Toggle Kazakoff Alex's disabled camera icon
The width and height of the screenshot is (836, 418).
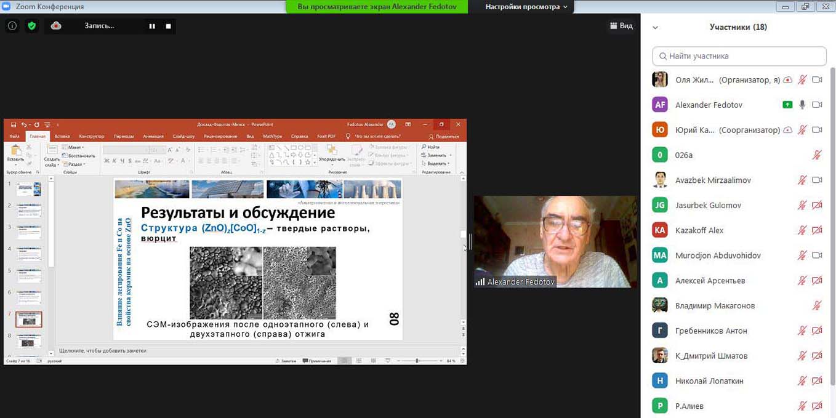coord(817,230)
